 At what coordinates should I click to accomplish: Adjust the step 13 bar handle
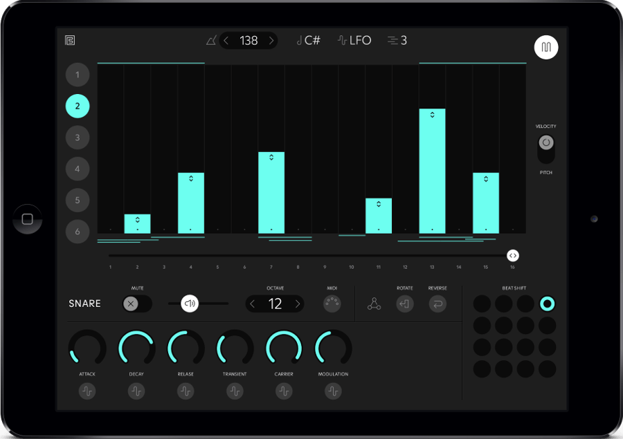[432, 114]
